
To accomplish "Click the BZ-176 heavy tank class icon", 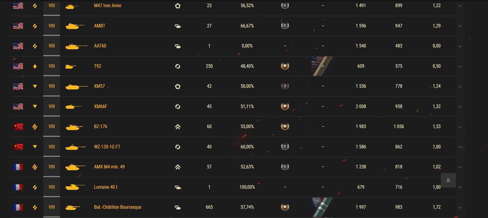I will coord(178,127).
